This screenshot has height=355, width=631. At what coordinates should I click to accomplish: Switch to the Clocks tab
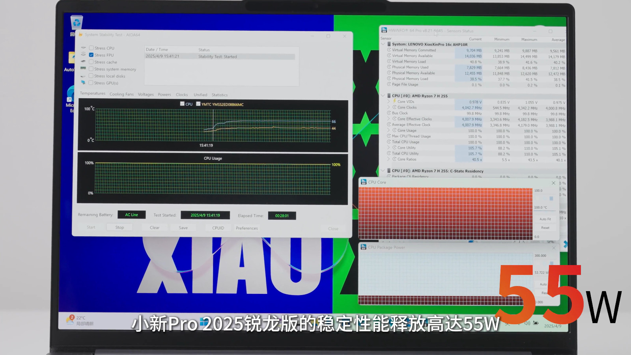click(182, 95)
